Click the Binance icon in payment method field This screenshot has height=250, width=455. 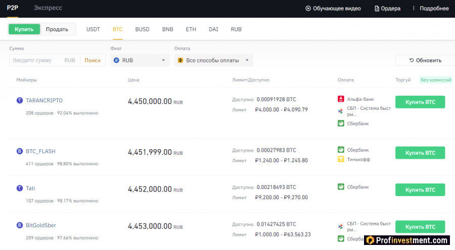coord(180,60)
